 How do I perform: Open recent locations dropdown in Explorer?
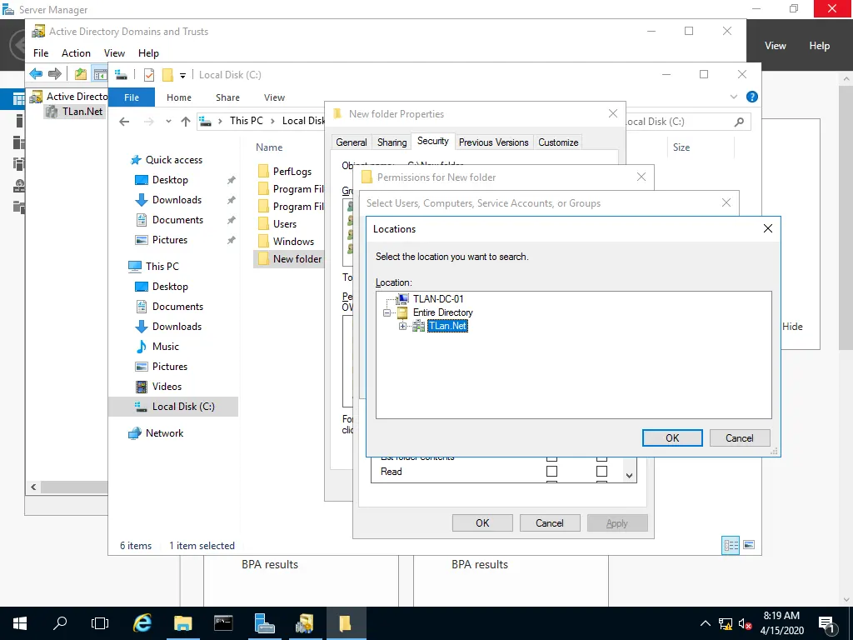168,122
